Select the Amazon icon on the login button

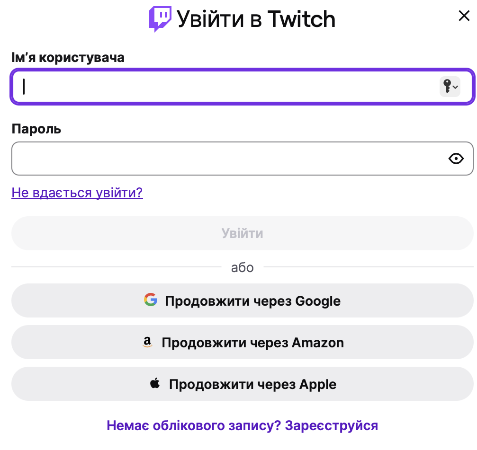148,342
